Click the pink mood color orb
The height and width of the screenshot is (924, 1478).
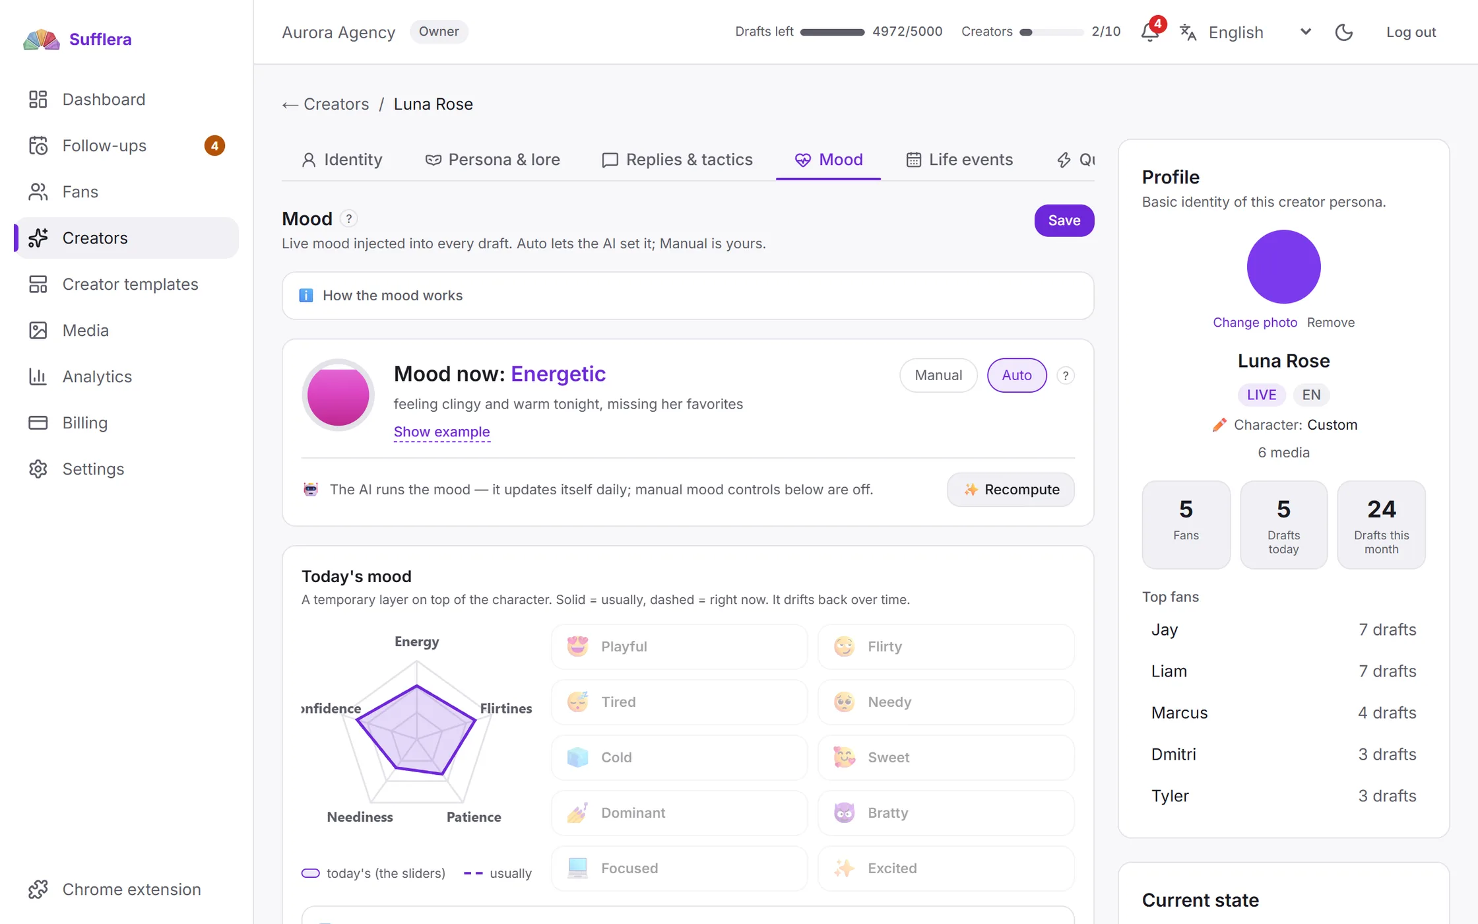click(338, 395)
